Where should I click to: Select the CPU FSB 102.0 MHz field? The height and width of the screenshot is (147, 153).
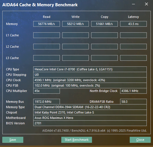tap(90, 85)
